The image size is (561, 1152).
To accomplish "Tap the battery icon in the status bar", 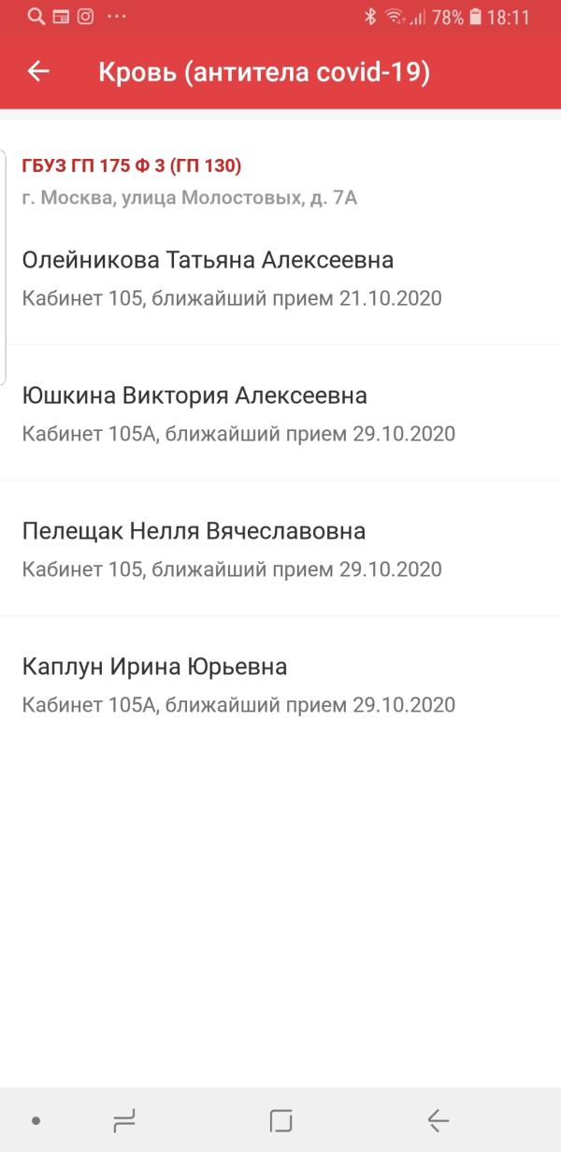I will coord(476,17).
